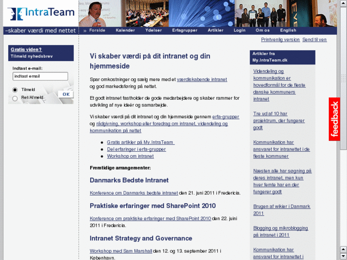Image resolution: width=347 pixels, height=260 pixels.
Task: Switch to English version
Action: [288, 31]
